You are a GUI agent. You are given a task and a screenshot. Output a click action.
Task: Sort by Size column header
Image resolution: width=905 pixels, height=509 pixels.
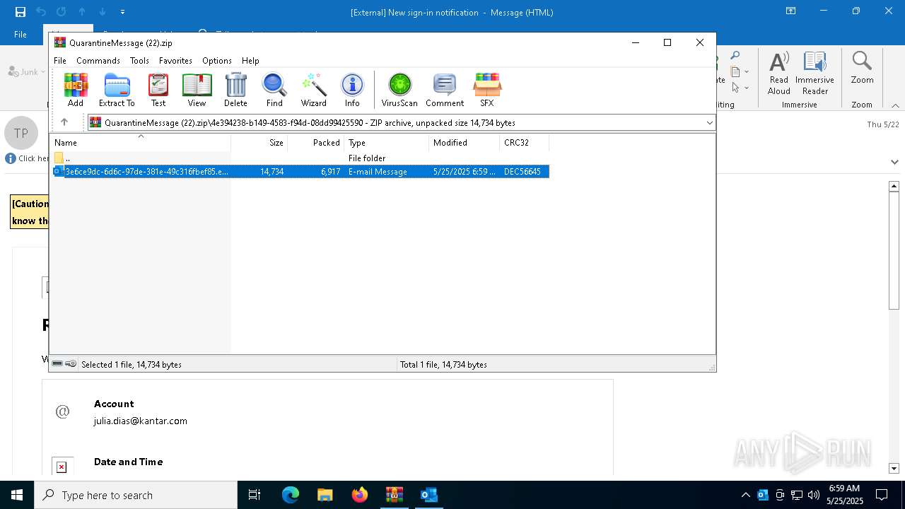259,142
